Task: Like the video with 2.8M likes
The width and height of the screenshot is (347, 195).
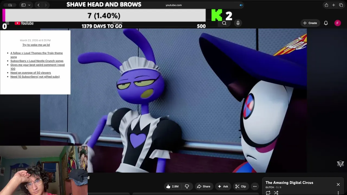Action: (x=172, y=186)
